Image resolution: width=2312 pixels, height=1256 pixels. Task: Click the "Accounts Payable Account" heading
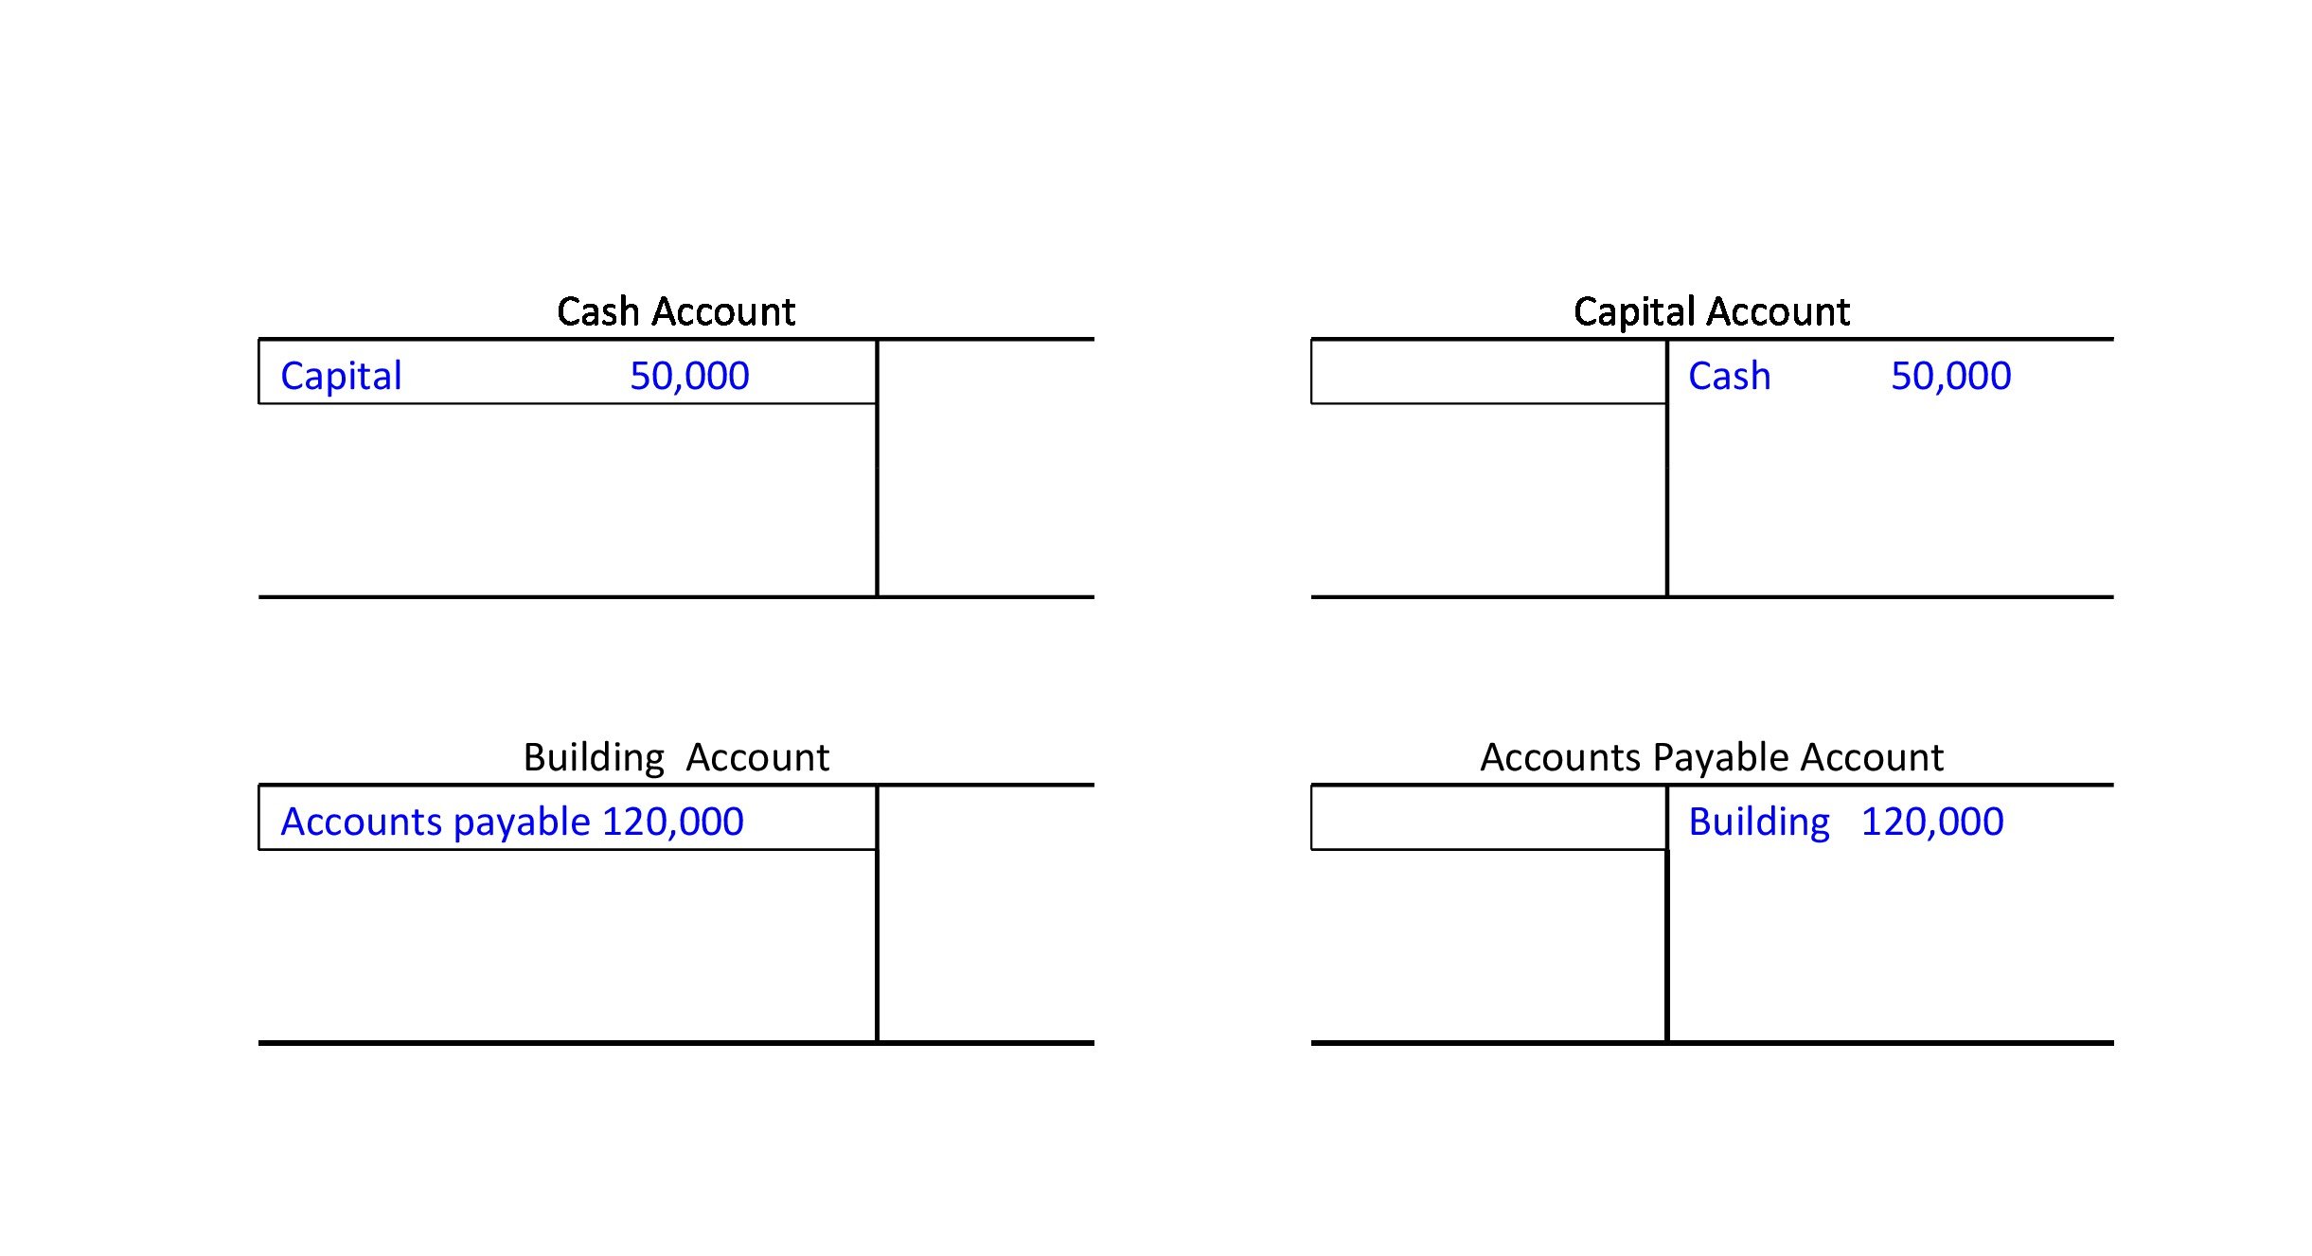pos(1711,757)
